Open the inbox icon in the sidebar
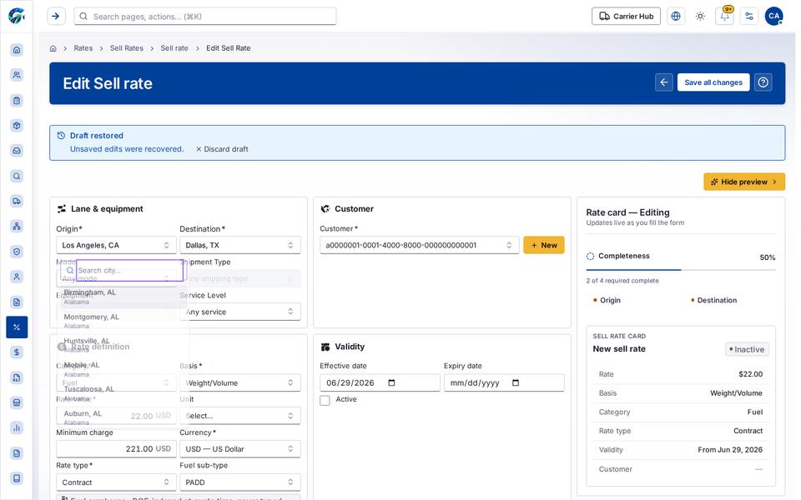 [17, 151]
